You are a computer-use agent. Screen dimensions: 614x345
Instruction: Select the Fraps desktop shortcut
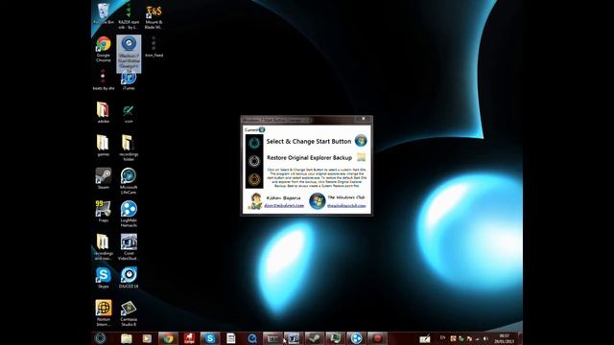[x=104, y=211]
